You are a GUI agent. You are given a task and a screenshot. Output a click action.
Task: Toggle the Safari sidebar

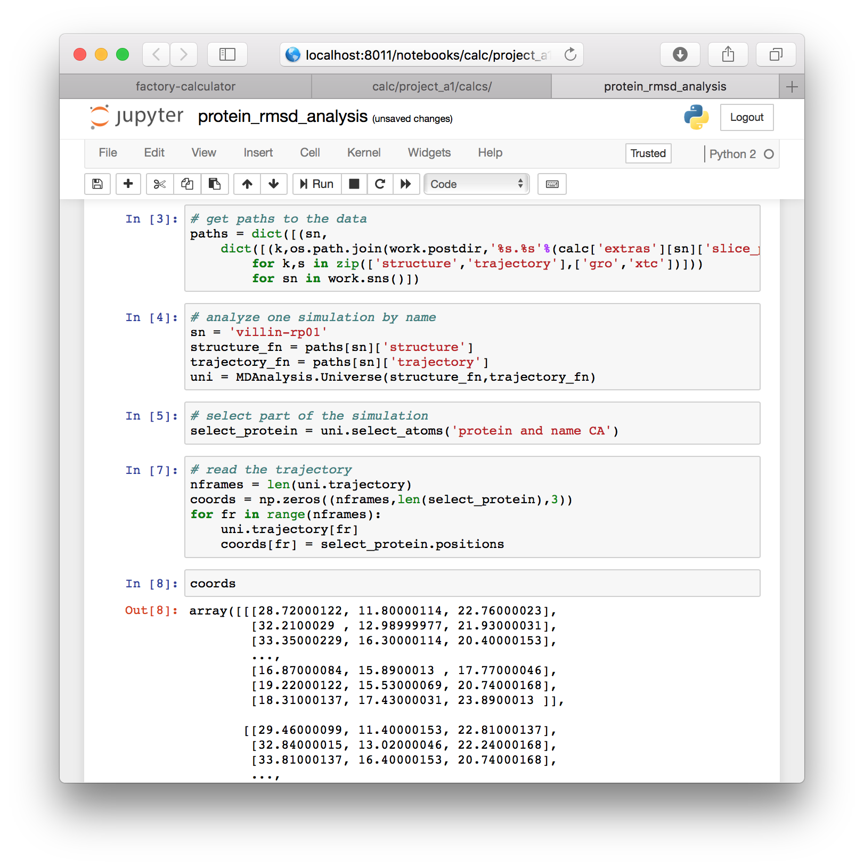tap(227, 54)
